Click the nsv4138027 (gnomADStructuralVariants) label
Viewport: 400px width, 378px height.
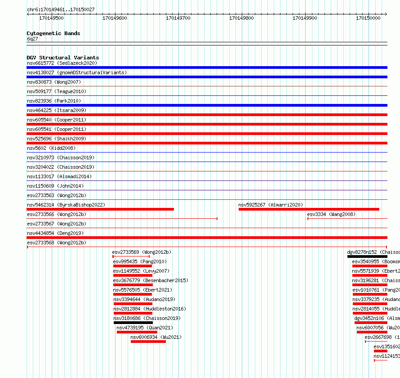pyautogui.click(x=77, y=72)
